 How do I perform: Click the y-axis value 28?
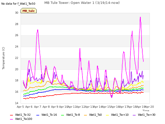click(x=16, y=24)
